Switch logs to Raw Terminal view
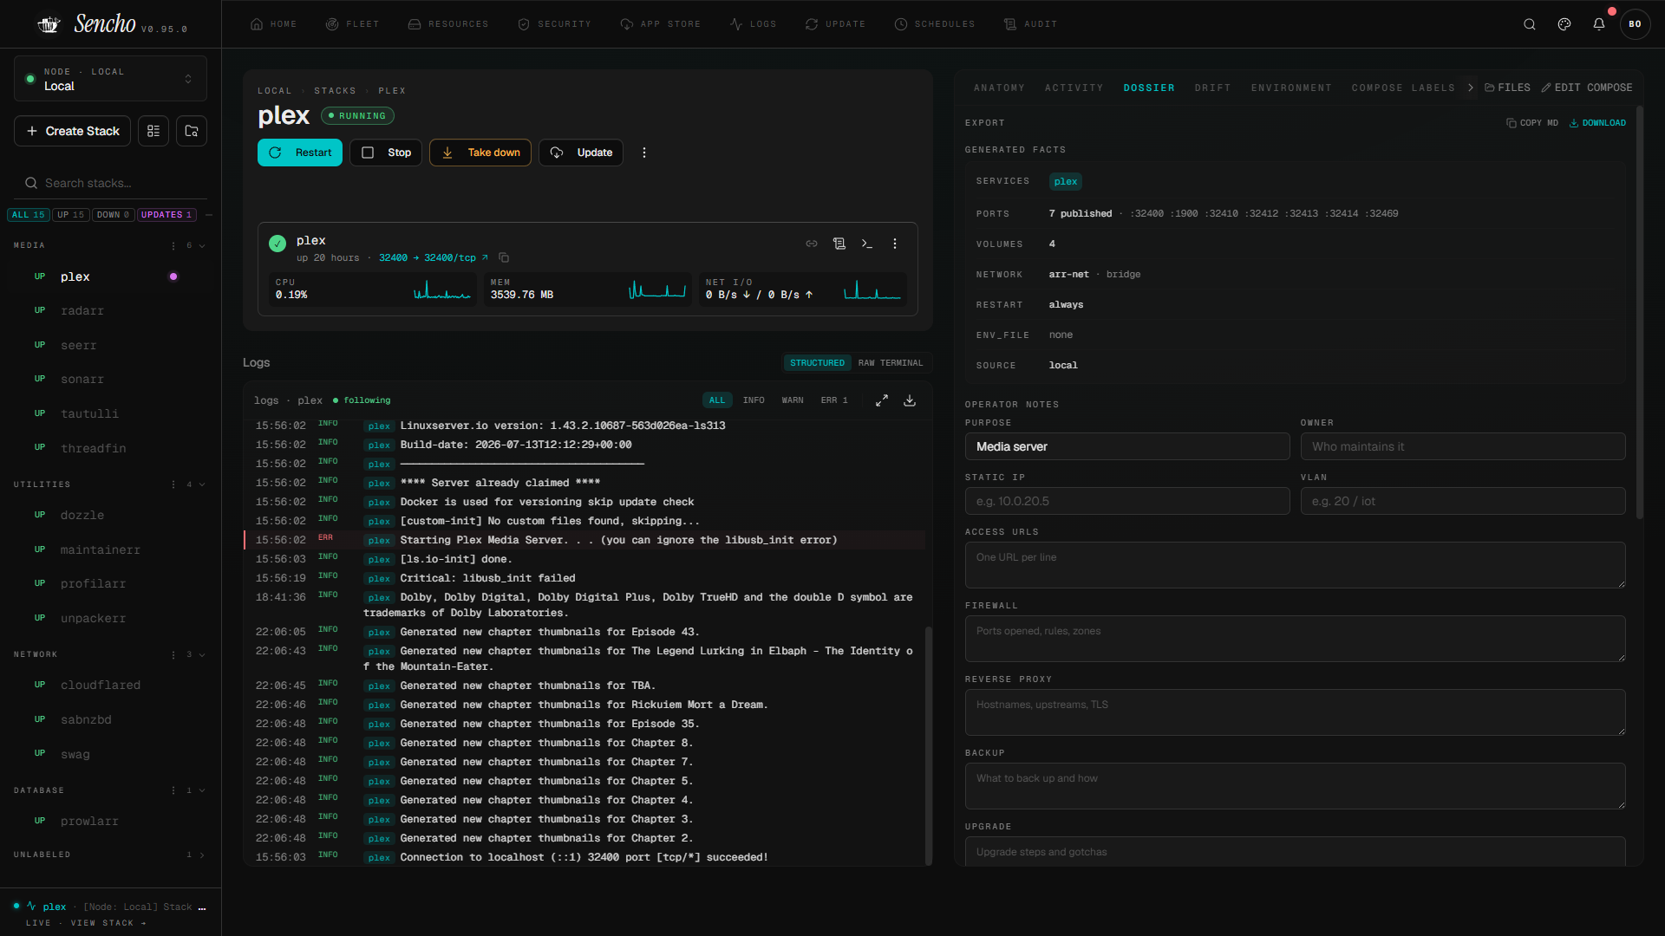 [x=891, y=363]
